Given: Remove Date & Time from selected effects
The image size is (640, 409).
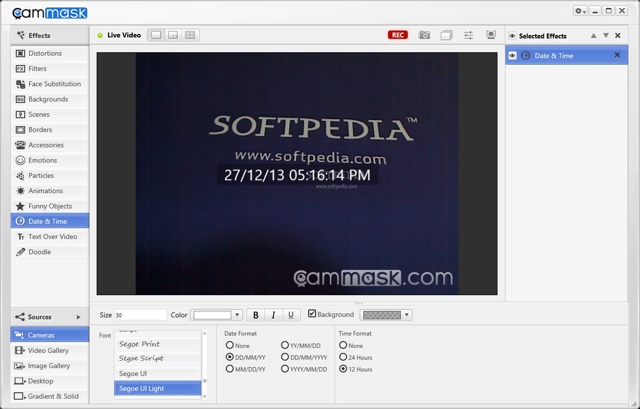Looking at the screenshot, I should tap(617, 55).
